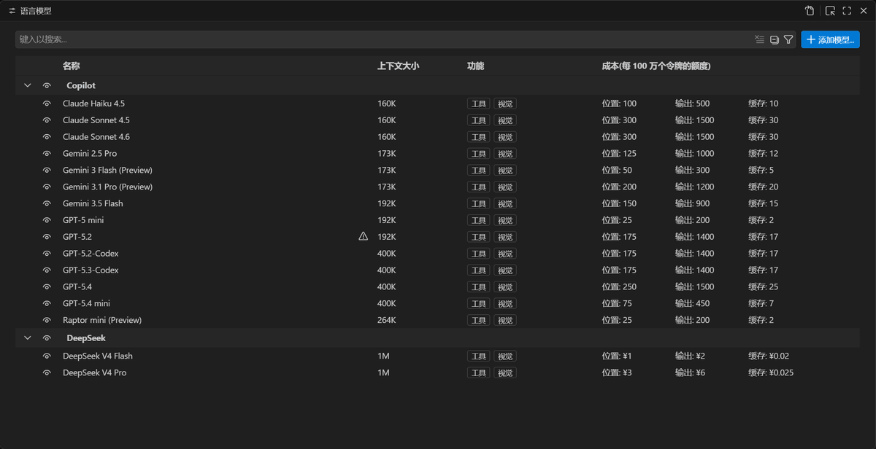The height and width of the screenshot is (449, 876).
Task: Click the 位置: ¥3 cost value
Action: click(617, 372)
